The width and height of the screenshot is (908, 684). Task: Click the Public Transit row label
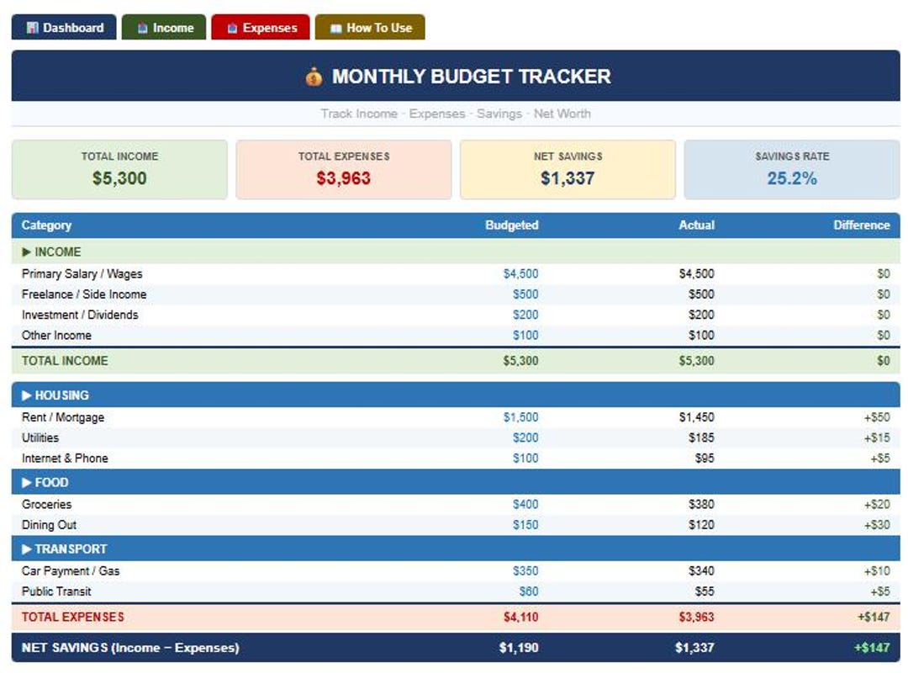pyautogui.click(x=57, y=591)
